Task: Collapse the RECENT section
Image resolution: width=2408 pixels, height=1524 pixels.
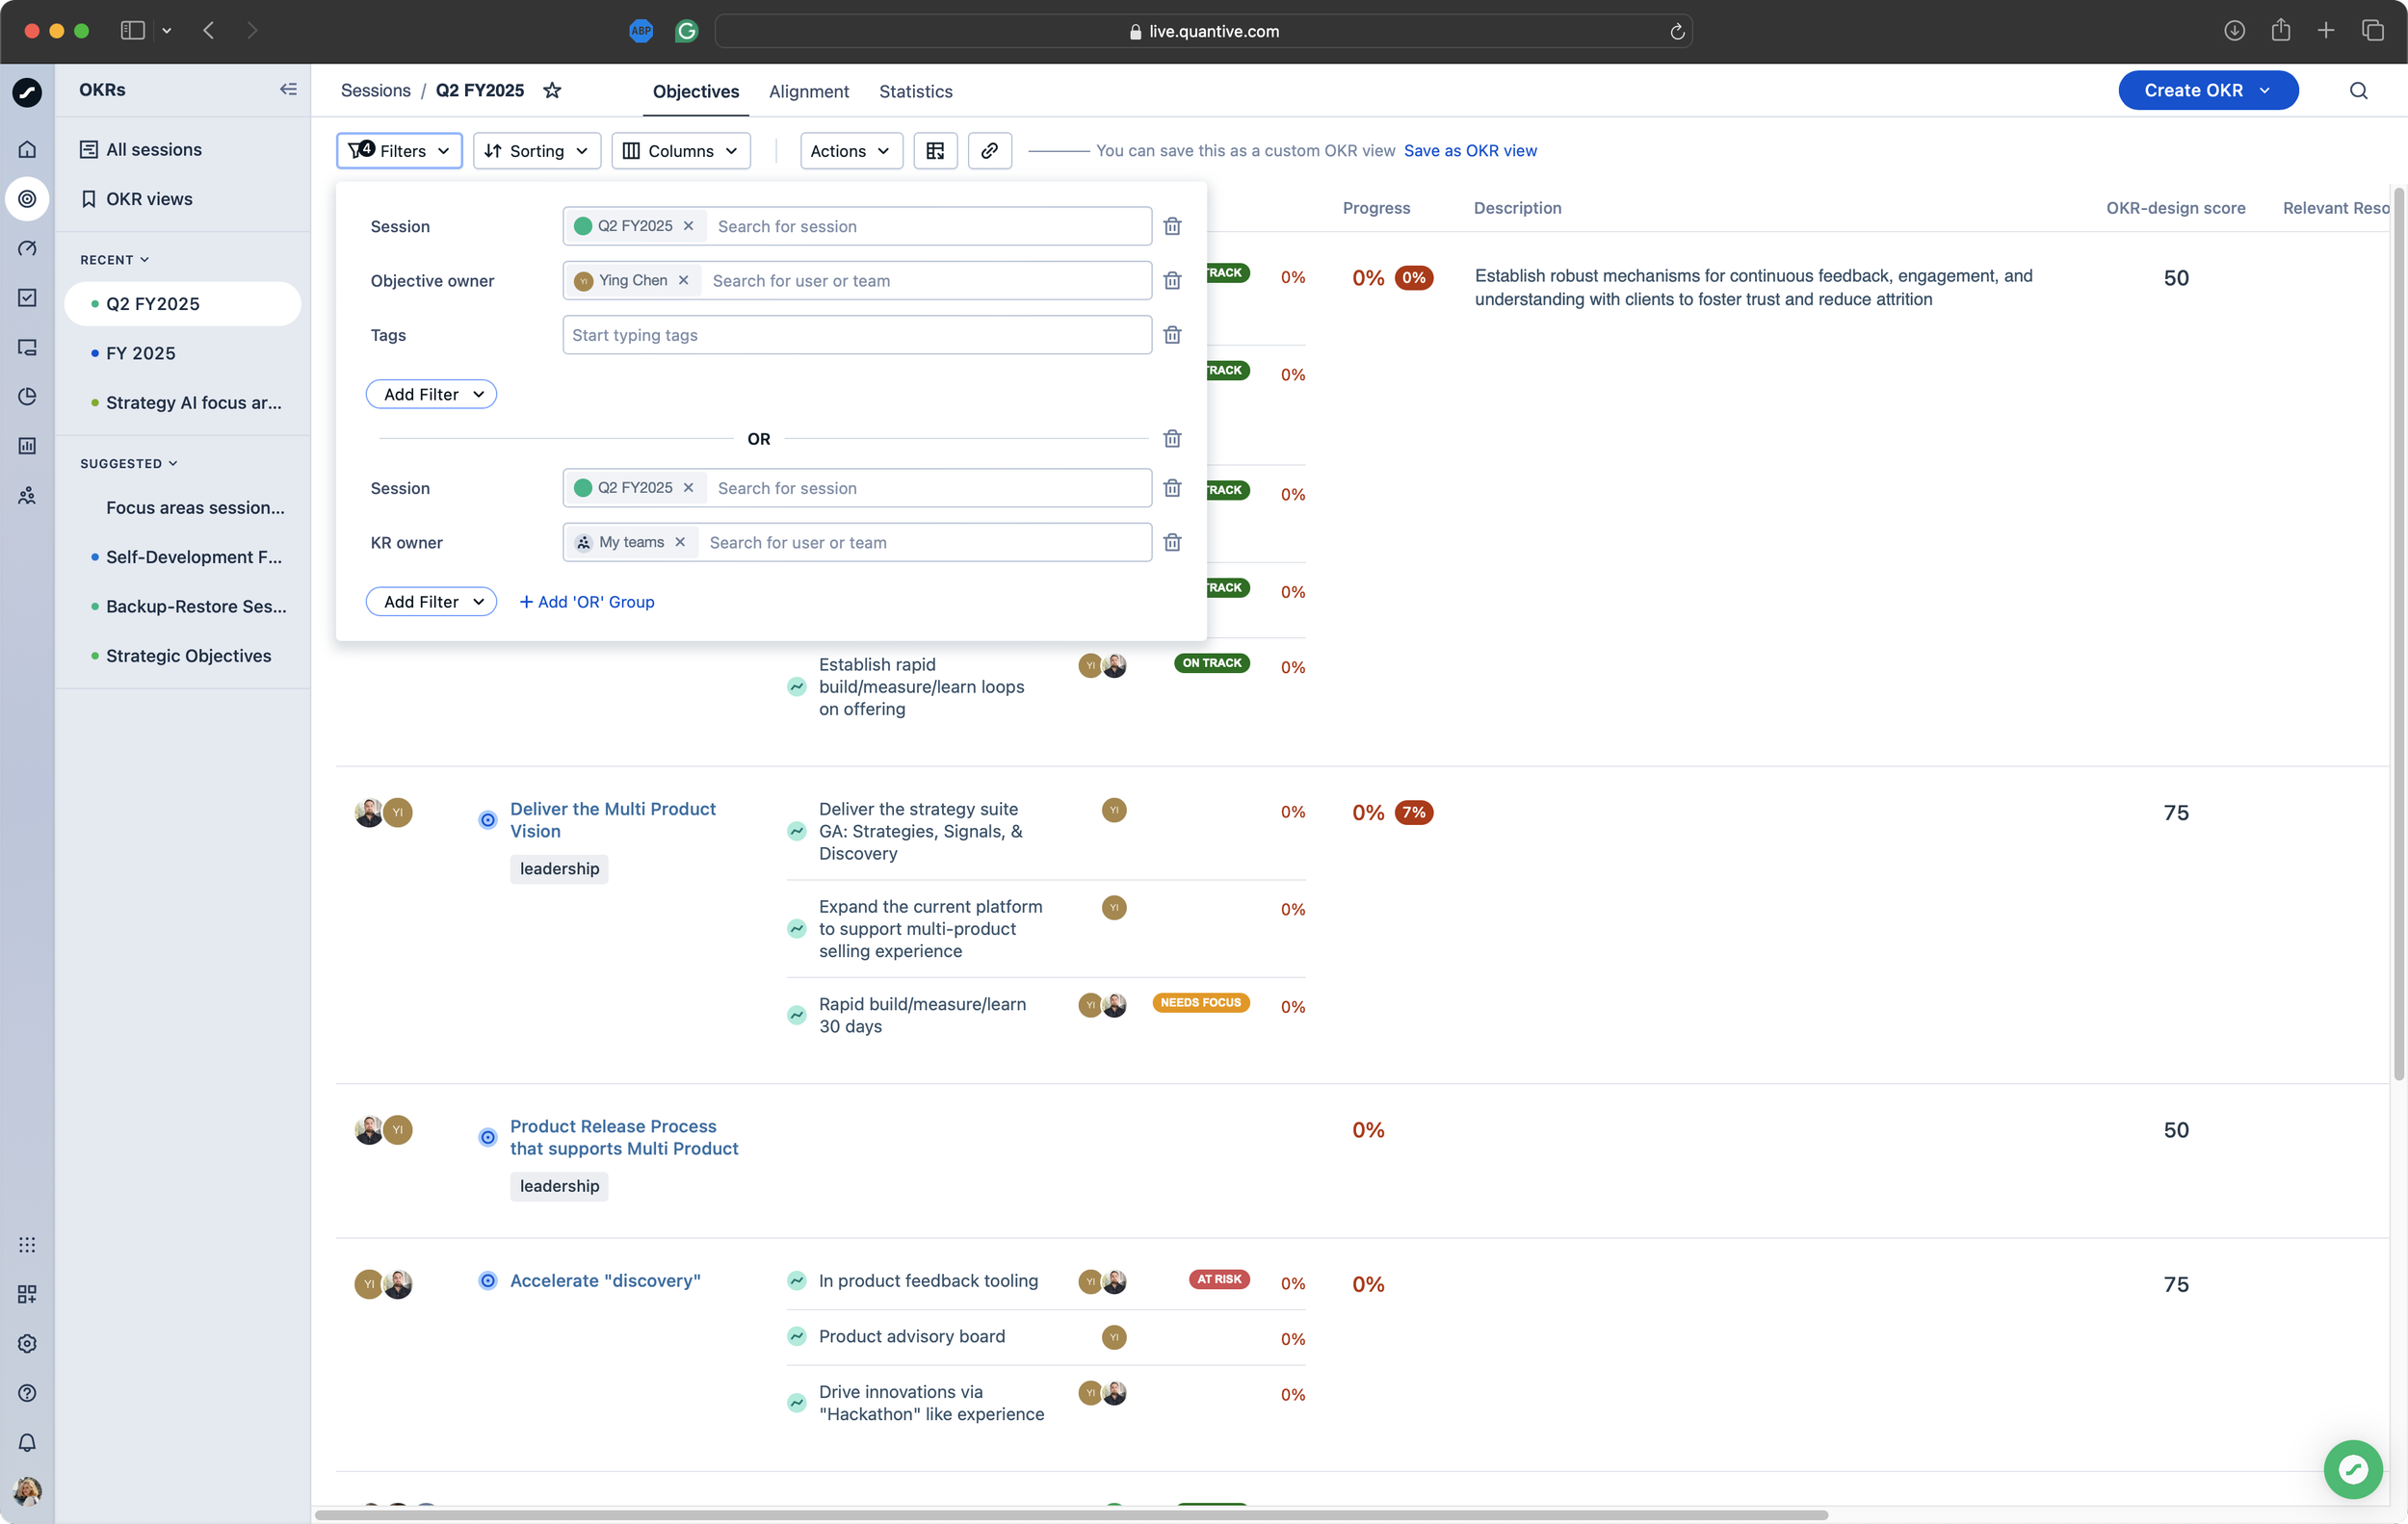Action: [x=115, y=260]
